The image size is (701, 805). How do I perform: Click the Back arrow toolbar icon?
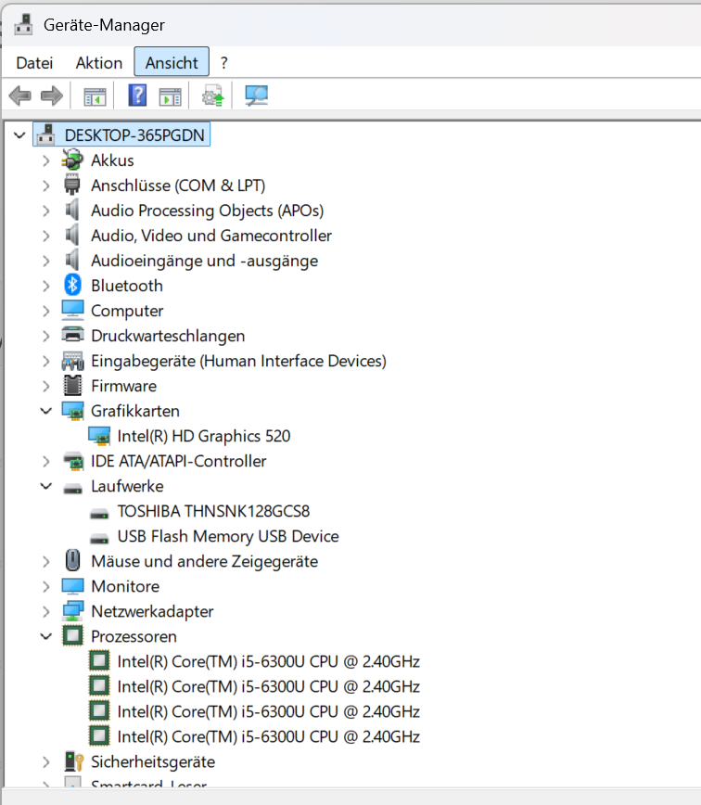tap(20, 96)
